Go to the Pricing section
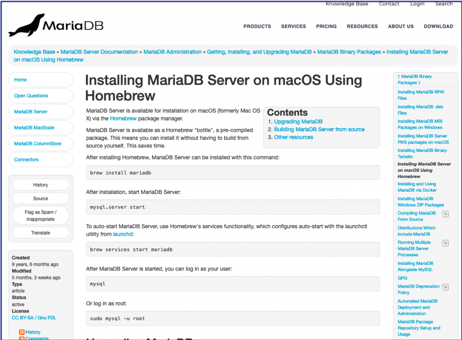462x340 pixels. pyautogui.click(x=326, y=26)
